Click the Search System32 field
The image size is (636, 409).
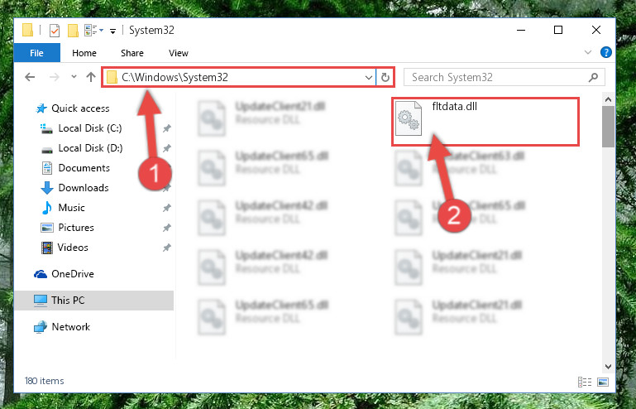point(504,77)
